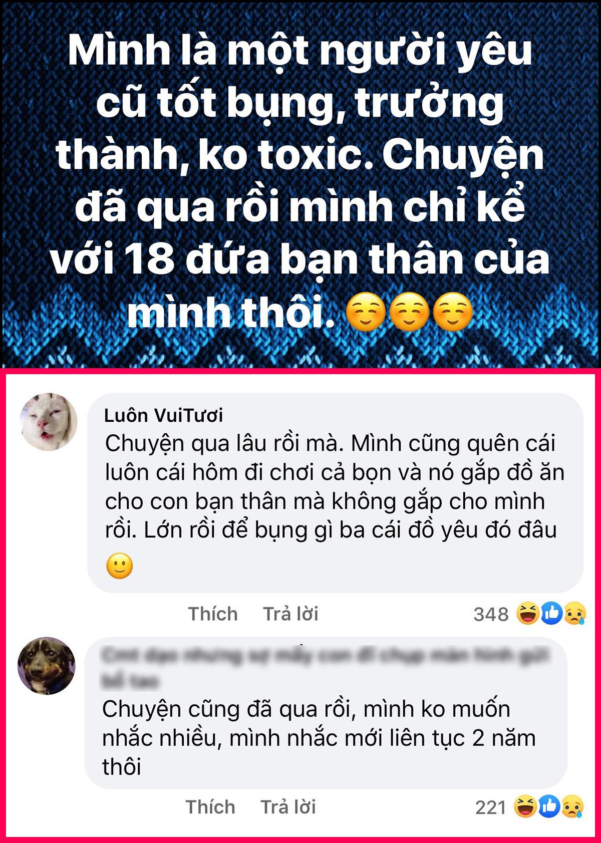This screenshot has width=601, height=843.
Task: Click thumbs-up reaction icon on second comment
Action: [x=549, y=806]
